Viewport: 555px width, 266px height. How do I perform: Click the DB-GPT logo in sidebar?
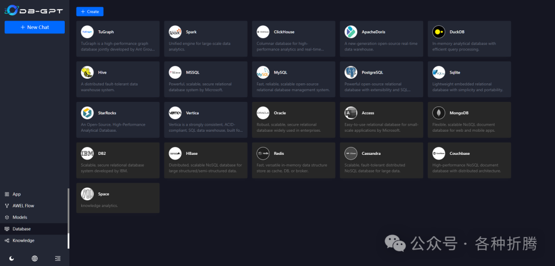tap(34, 11)
